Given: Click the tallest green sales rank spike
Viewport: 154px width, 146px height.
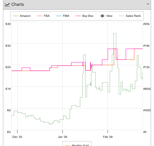Looking at the screenshot, I should tap(115, 33).
